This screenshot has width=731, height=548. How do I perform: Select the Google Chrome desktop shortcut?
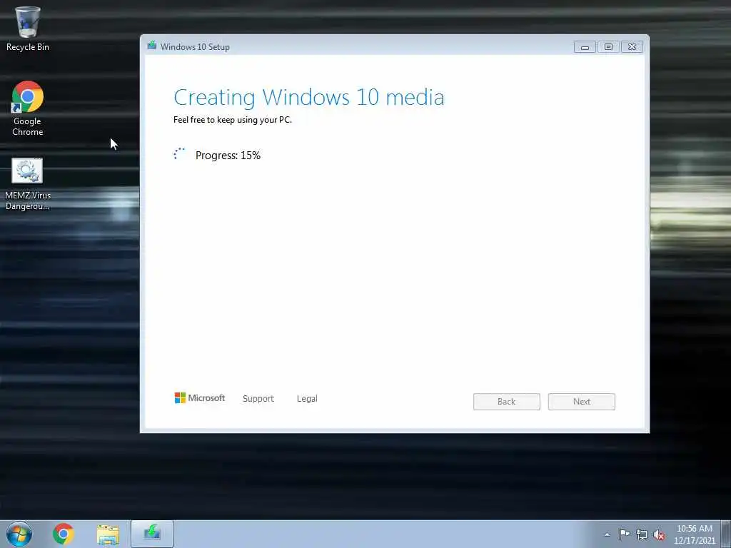pos(28,108)
